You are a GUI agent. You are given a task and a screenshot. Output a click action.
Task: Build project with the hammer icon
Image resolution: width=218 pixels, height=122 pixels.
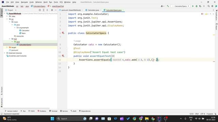(168, 6)
